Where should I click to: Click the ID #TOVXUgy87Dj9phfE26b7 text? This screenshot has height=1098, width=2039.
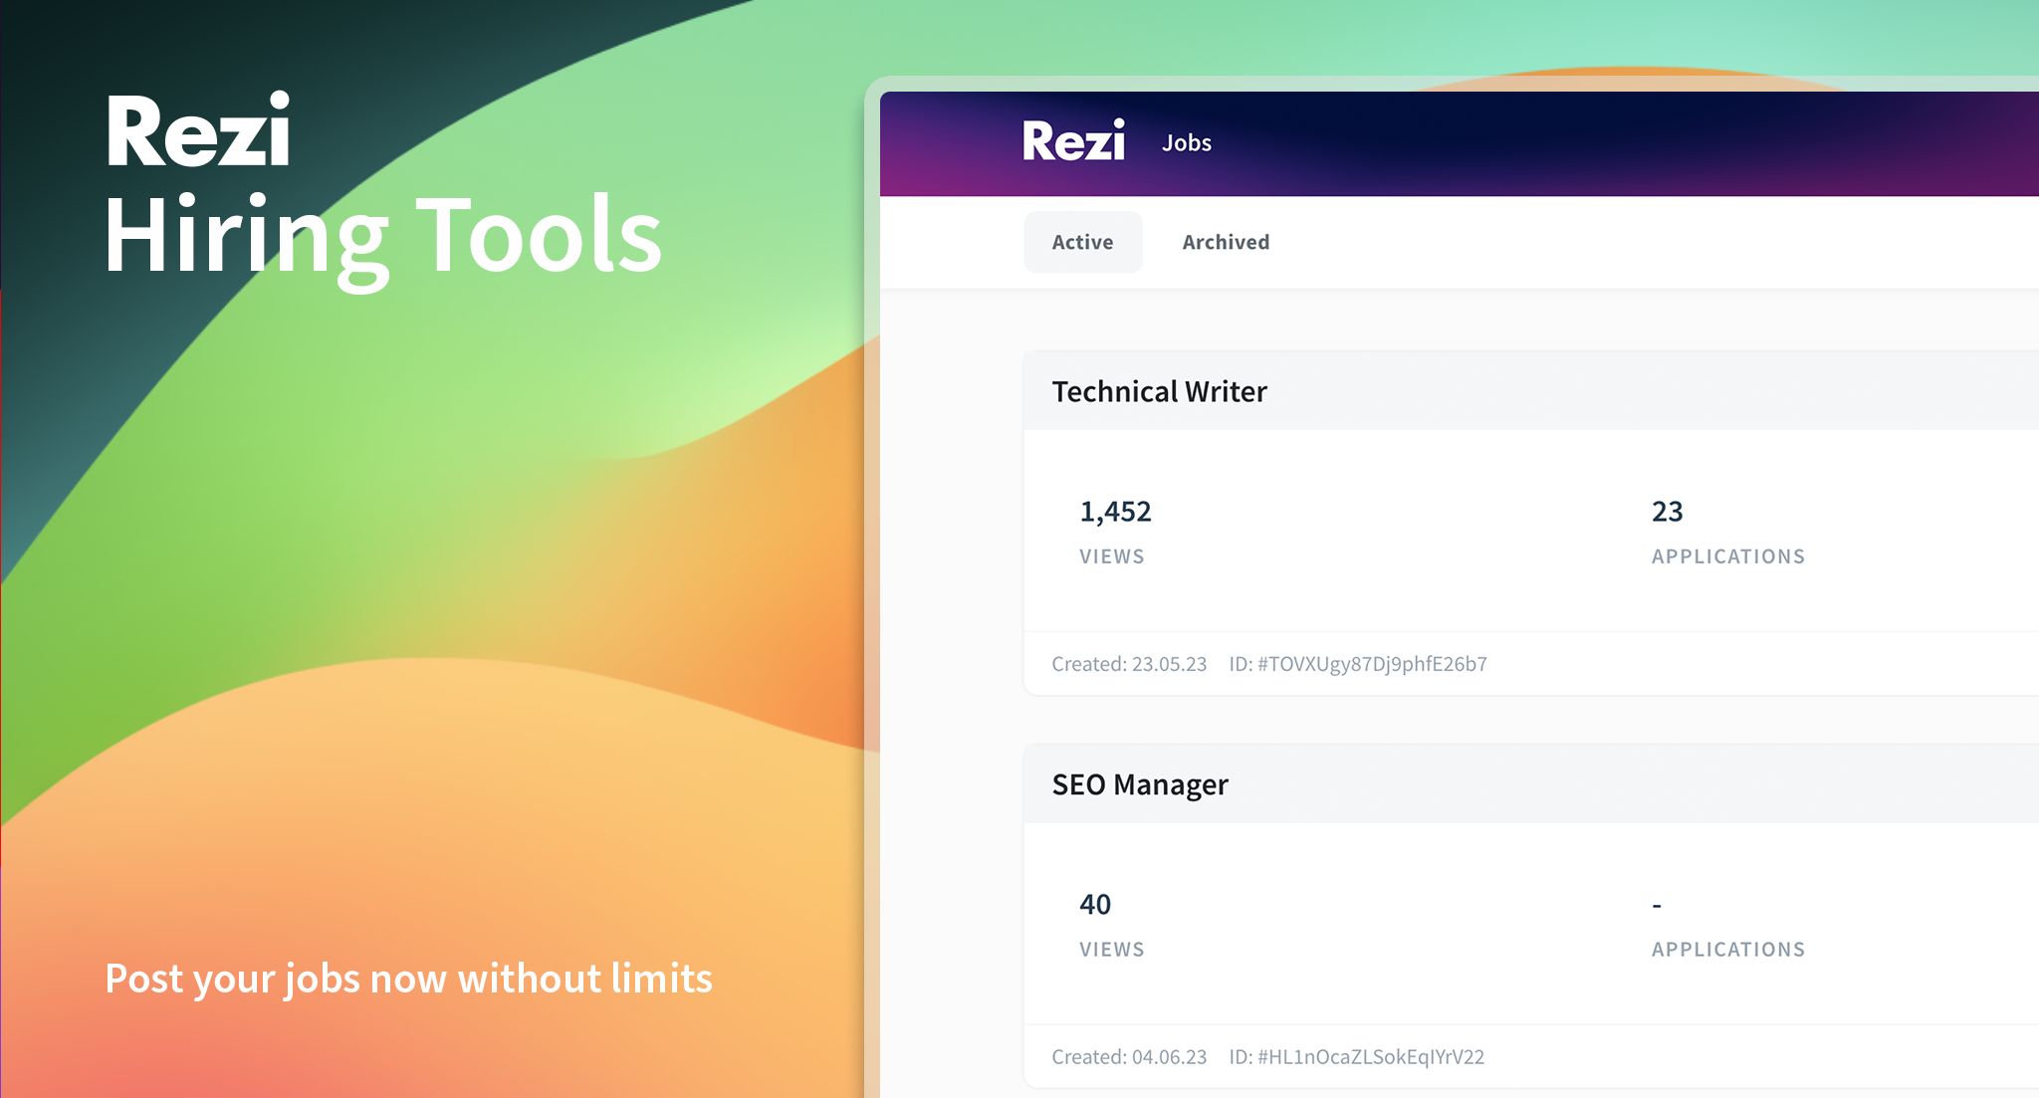(1358, 664)
